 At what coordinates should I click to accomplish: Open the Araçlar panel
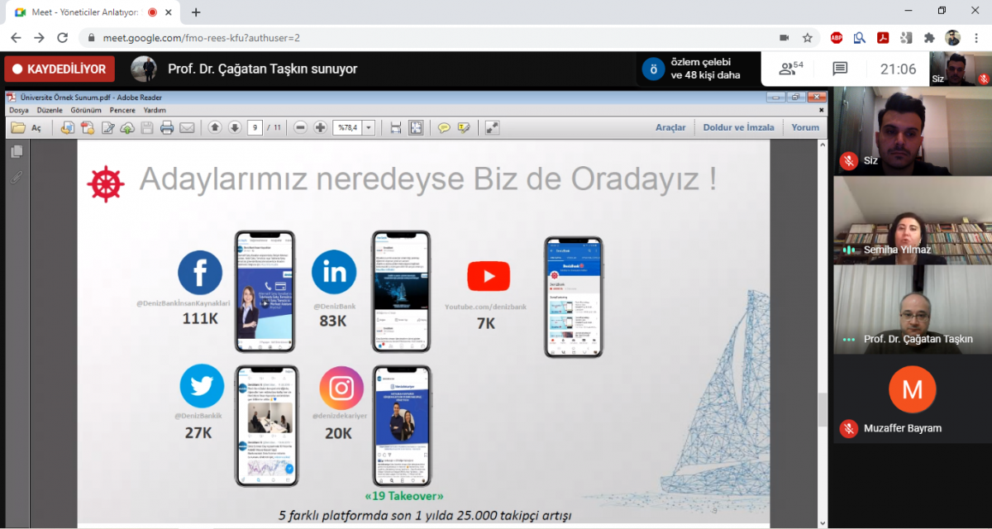point(670,127)
